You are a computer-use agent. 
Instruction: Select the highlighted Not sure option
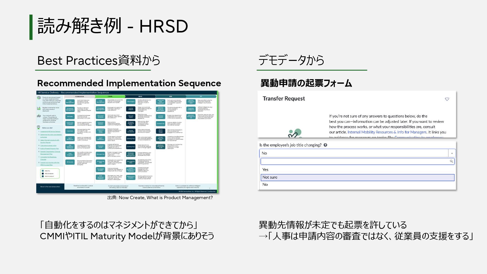270,177
